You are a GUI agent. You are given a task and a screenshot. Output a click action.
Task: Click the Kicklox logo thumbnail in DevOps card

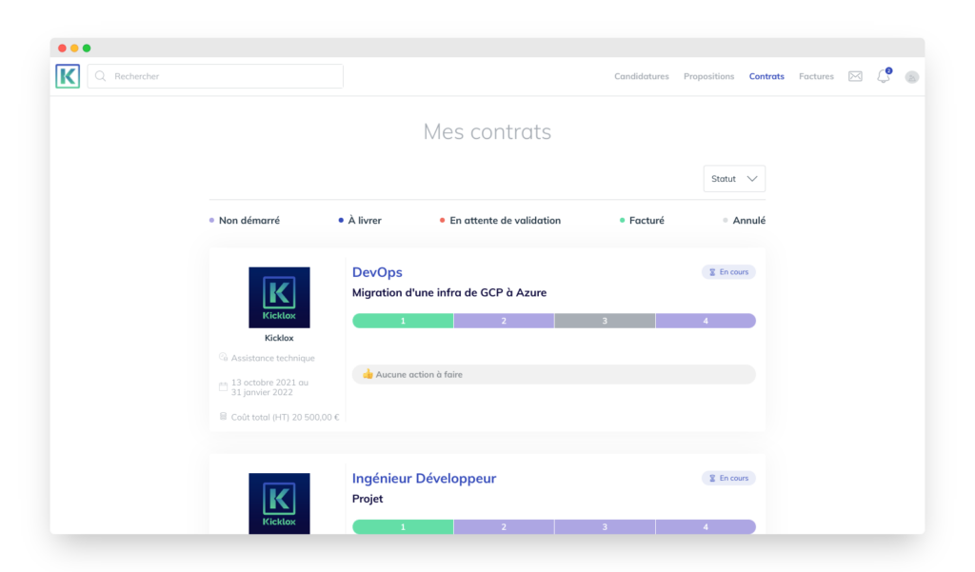coord(279,297)
